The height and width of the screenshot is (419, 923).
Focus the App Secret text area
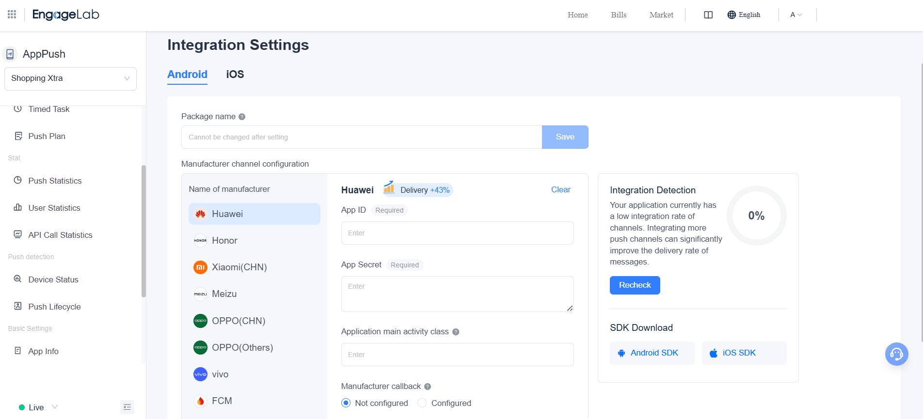tap(458, 294)
